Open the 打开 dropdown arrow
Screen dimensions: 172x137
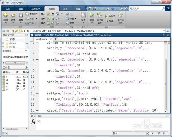(13, 23)
